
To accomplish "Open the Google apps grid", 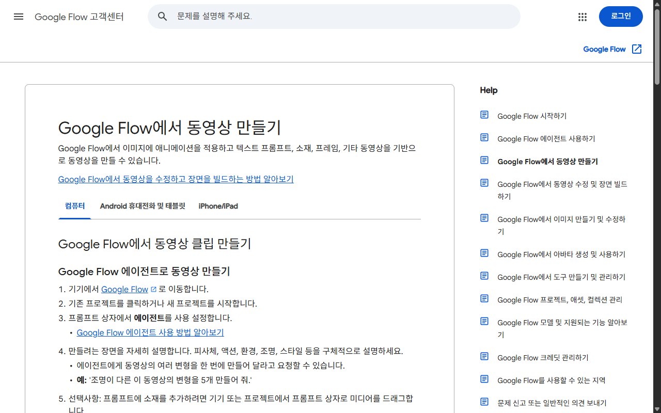I will tap(583, 17).
